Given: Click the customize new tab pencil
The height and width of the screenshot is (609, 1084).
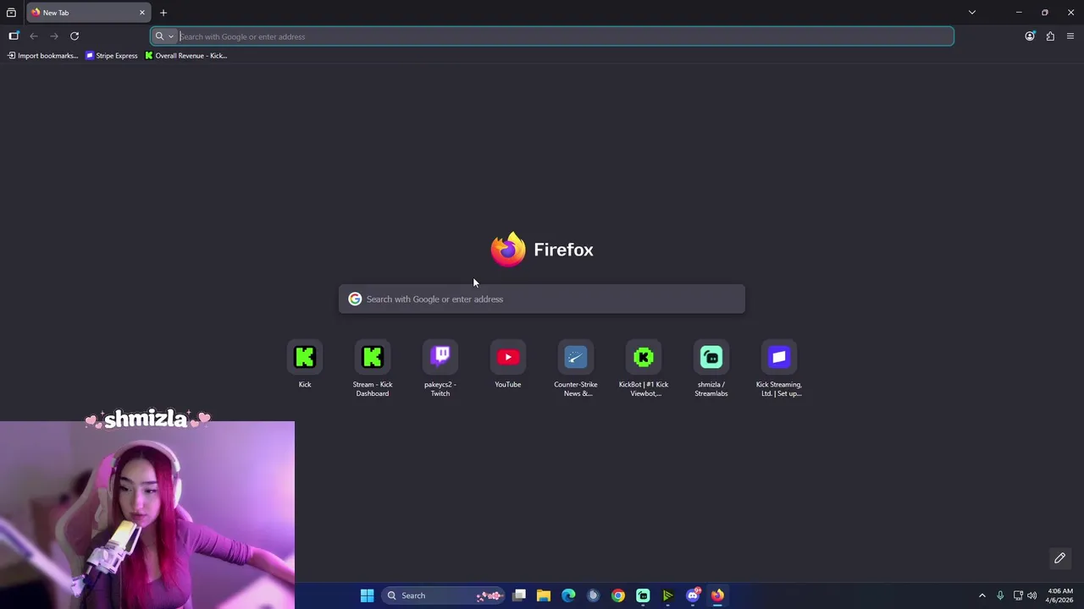Looking at the screenshot, I should pyautogui.click(x=1059, y=558).
